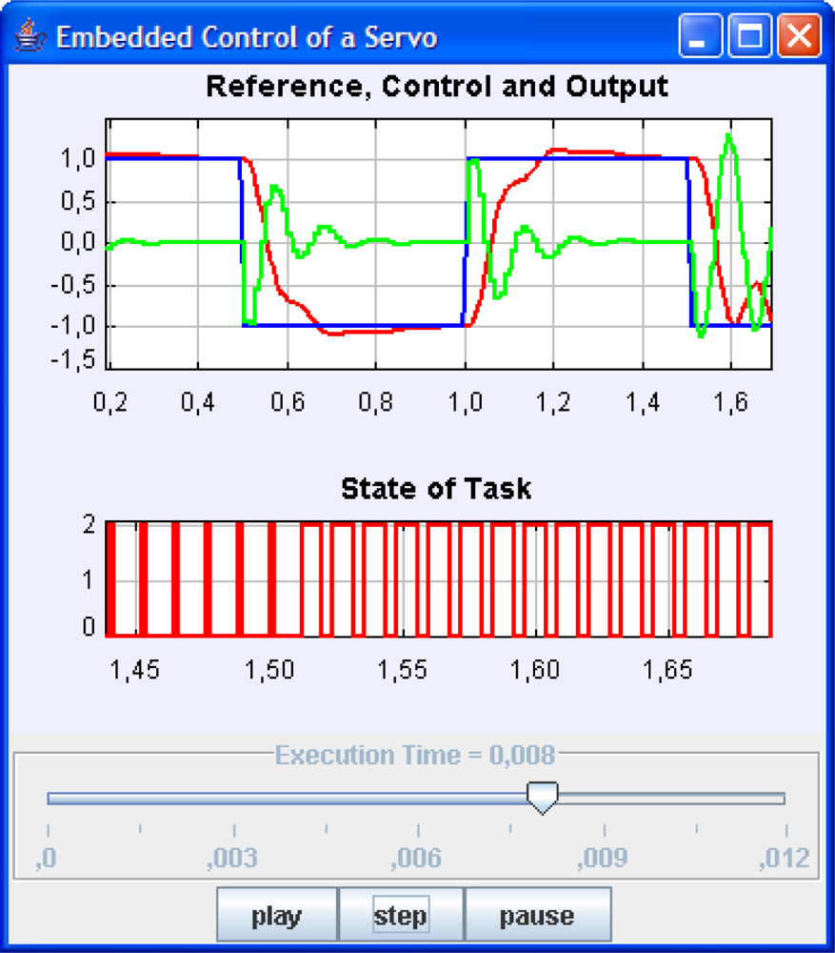Click the '1,65' x-axis label of task chart
The width and height of the screenshot is (835, 953).
tap(667, 670)
